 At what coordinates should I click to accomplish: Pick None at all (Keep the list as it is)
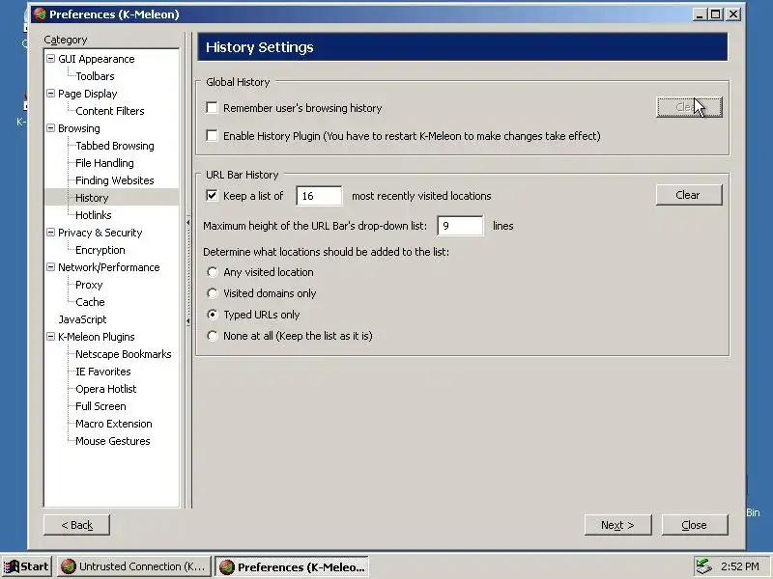(x=213, y=336)
